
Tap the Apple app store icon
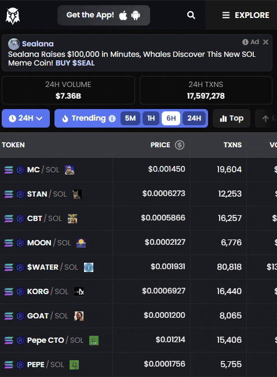click(123, 16)
